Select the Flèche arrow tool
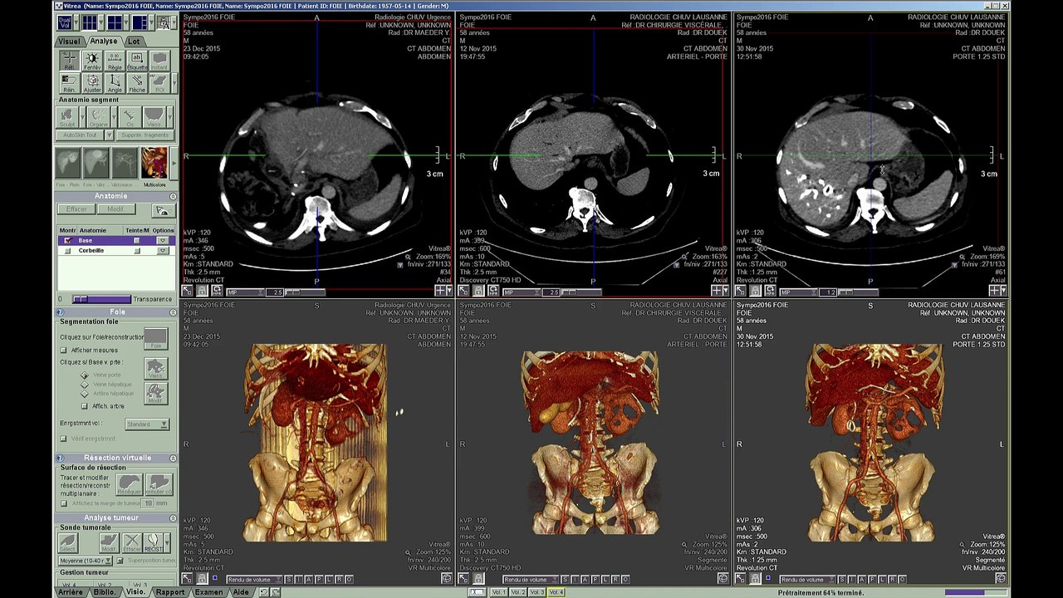Image resolution: width=1063 pixels, height=598 pixels. [137, 83]
